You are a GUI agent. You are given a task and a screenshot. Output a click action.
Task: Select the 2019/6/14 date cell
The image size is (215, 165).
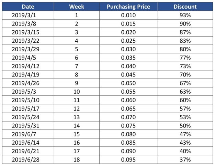pyautogui.click(x=28, y=143)
